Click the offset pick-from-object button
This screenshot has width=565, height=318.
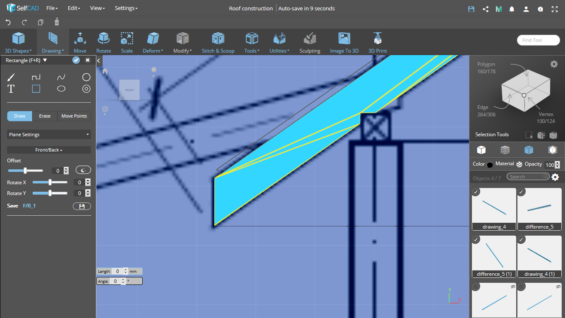coord(83,170)
